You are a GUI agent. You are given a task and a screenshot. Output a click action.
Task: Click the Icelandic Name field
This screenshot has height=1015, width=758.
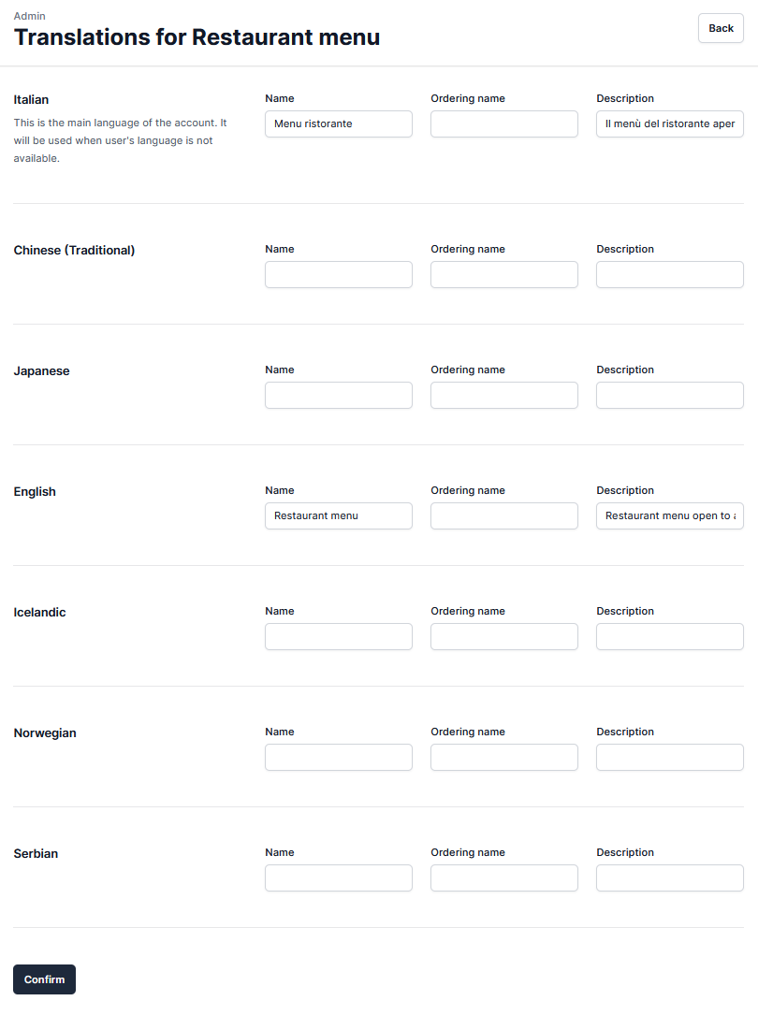[x=339, y=637]
